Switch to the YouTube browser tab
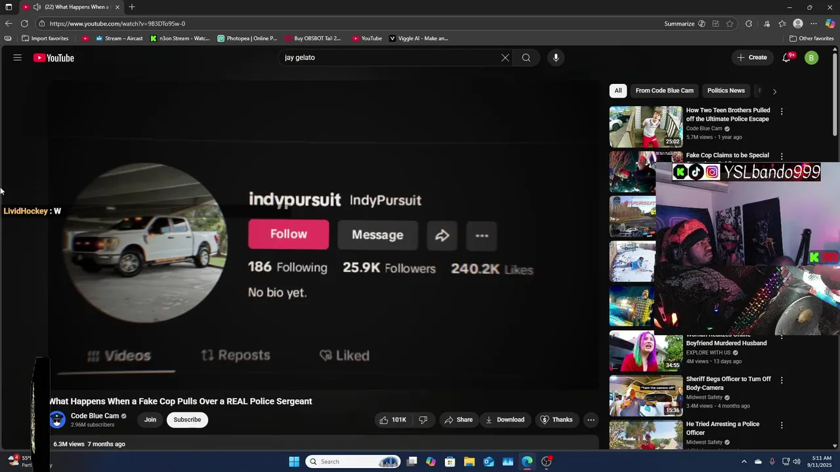The image size is (840, 472). [x=71, y=7]
